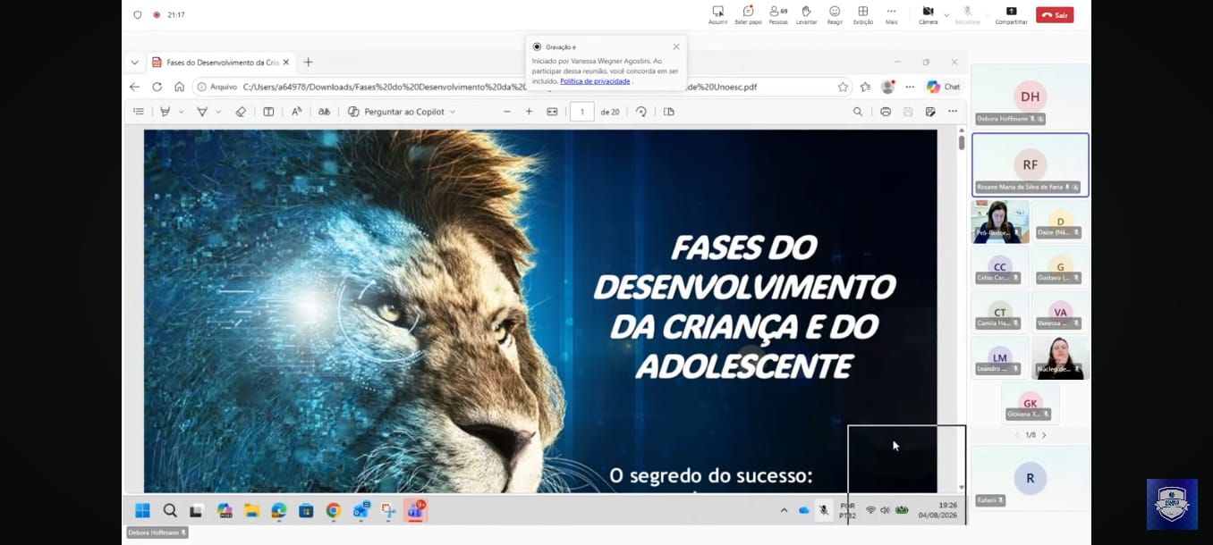Screen dimensions: 1213x545
Task: Go back with the browser back arrow
Action: [135, 87]
